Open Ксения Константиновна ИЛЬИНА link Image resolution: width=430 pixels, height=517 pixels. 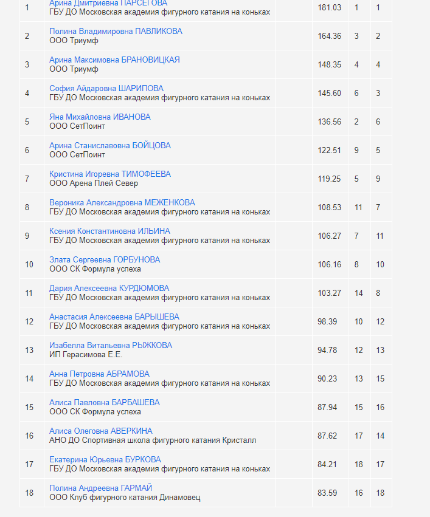[x=109, y=231]
